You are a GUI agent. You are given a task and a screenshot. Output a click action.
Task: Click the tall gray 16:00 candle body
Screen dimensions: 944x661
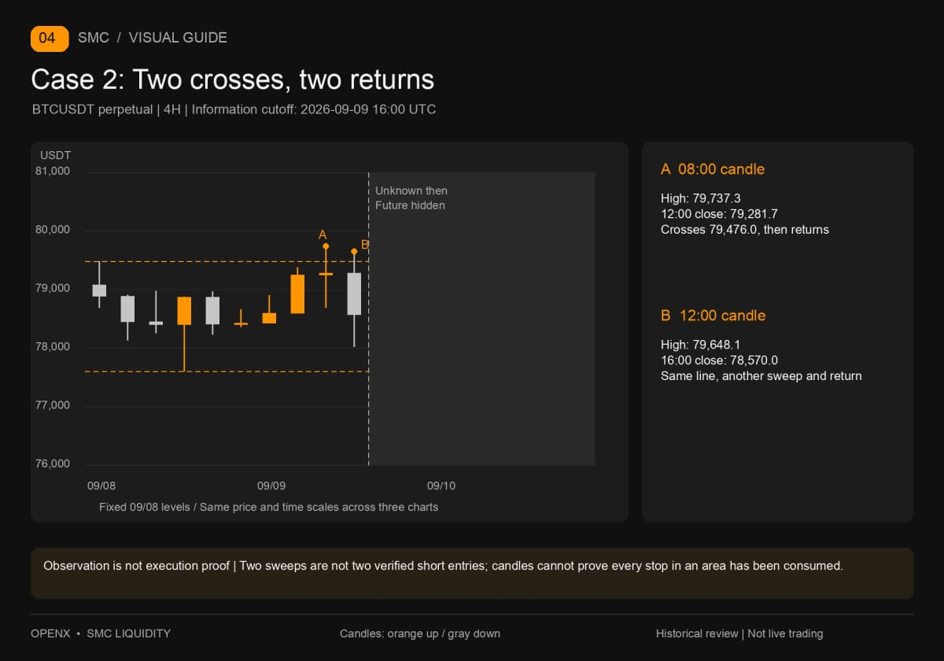tap(354, 294)
